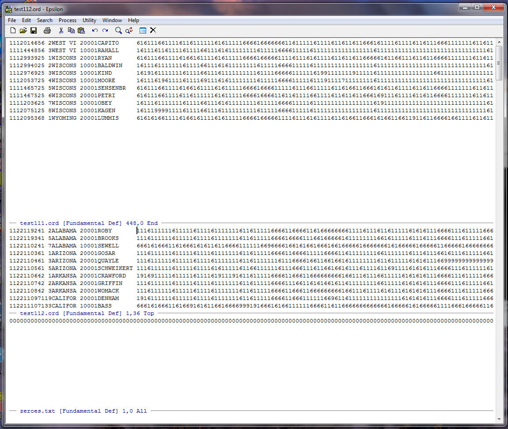This screenshot has height=429, width=508.
Task: Save the file with floppy disk icon
Action: click(x=34, y=30)
